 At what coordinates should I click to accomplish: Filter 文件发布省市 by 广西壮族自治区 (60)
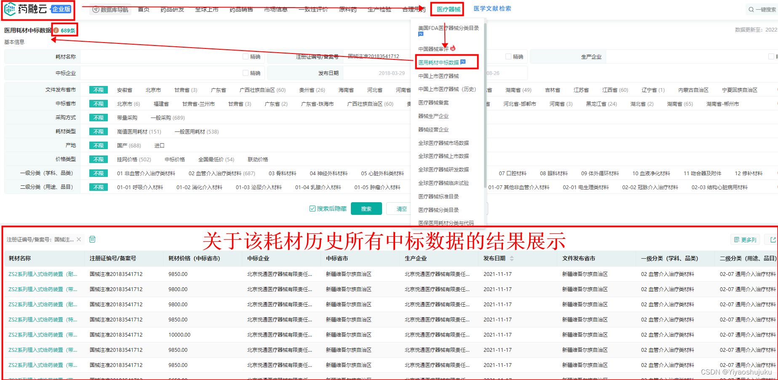point(262,90)
